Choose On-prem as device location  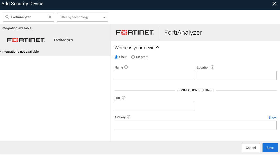133,57
